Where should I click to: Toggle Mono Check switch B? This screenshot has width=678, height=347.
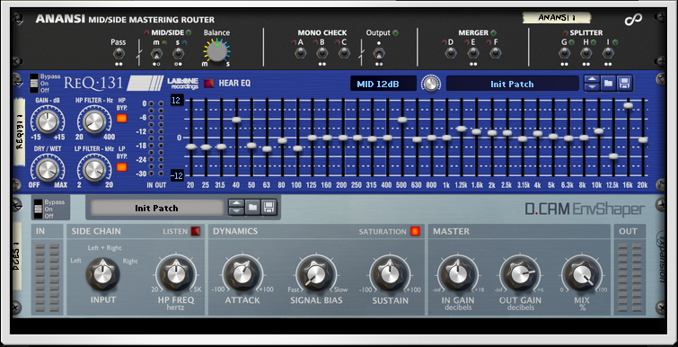tap(321, 53)
